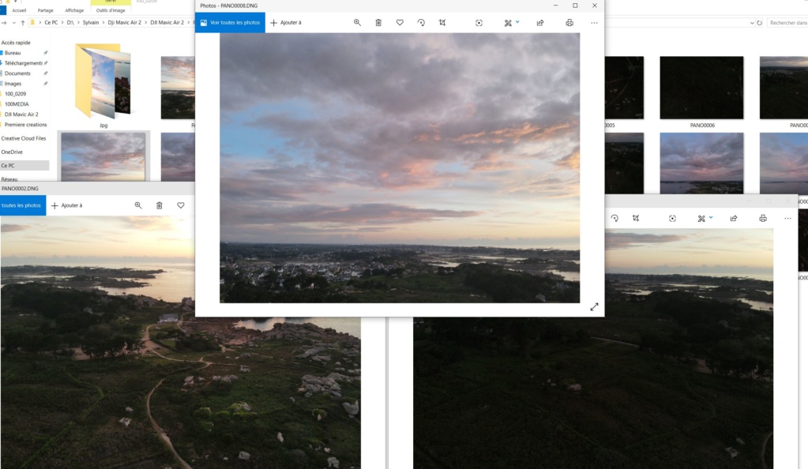Open 'Premiere creations' in the sidebar
Viewport: 808px width, 469px height.
[25, 125]
